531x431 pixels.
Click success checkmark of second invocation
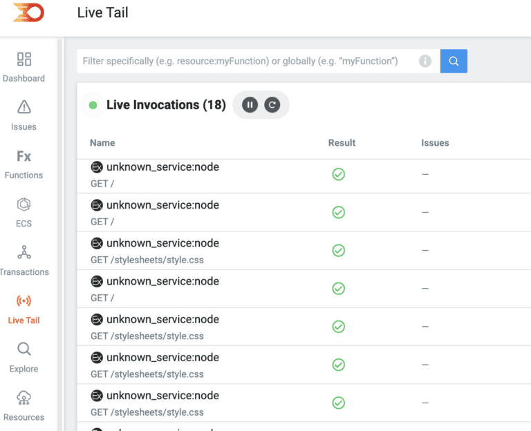tap(338, 212)
